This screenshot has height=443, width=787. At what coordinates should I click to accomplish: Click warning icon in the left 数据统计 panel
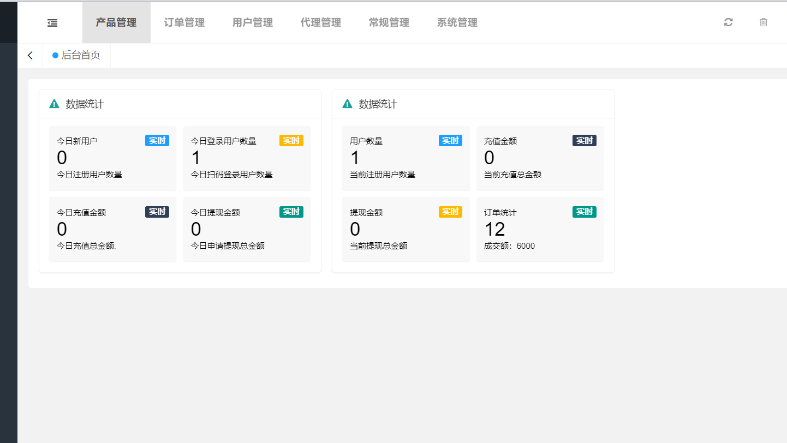click(x=54, y=104)
